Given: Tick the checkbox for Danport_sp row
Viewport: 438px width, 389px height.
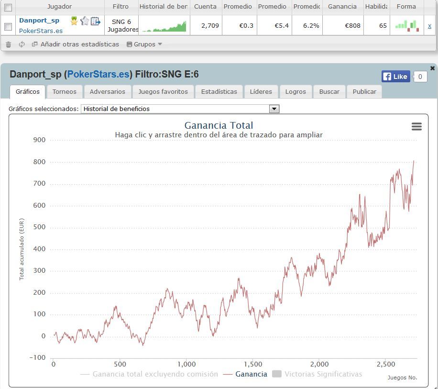Looking at the screenshot, I should [9, 26].
